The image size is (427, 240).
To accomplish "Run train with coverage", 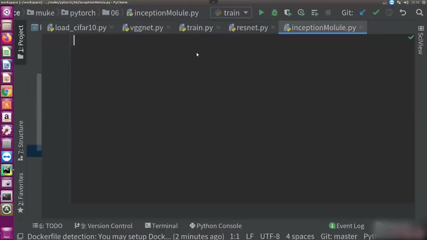I will pyautogui.click(x=288, y=13).
